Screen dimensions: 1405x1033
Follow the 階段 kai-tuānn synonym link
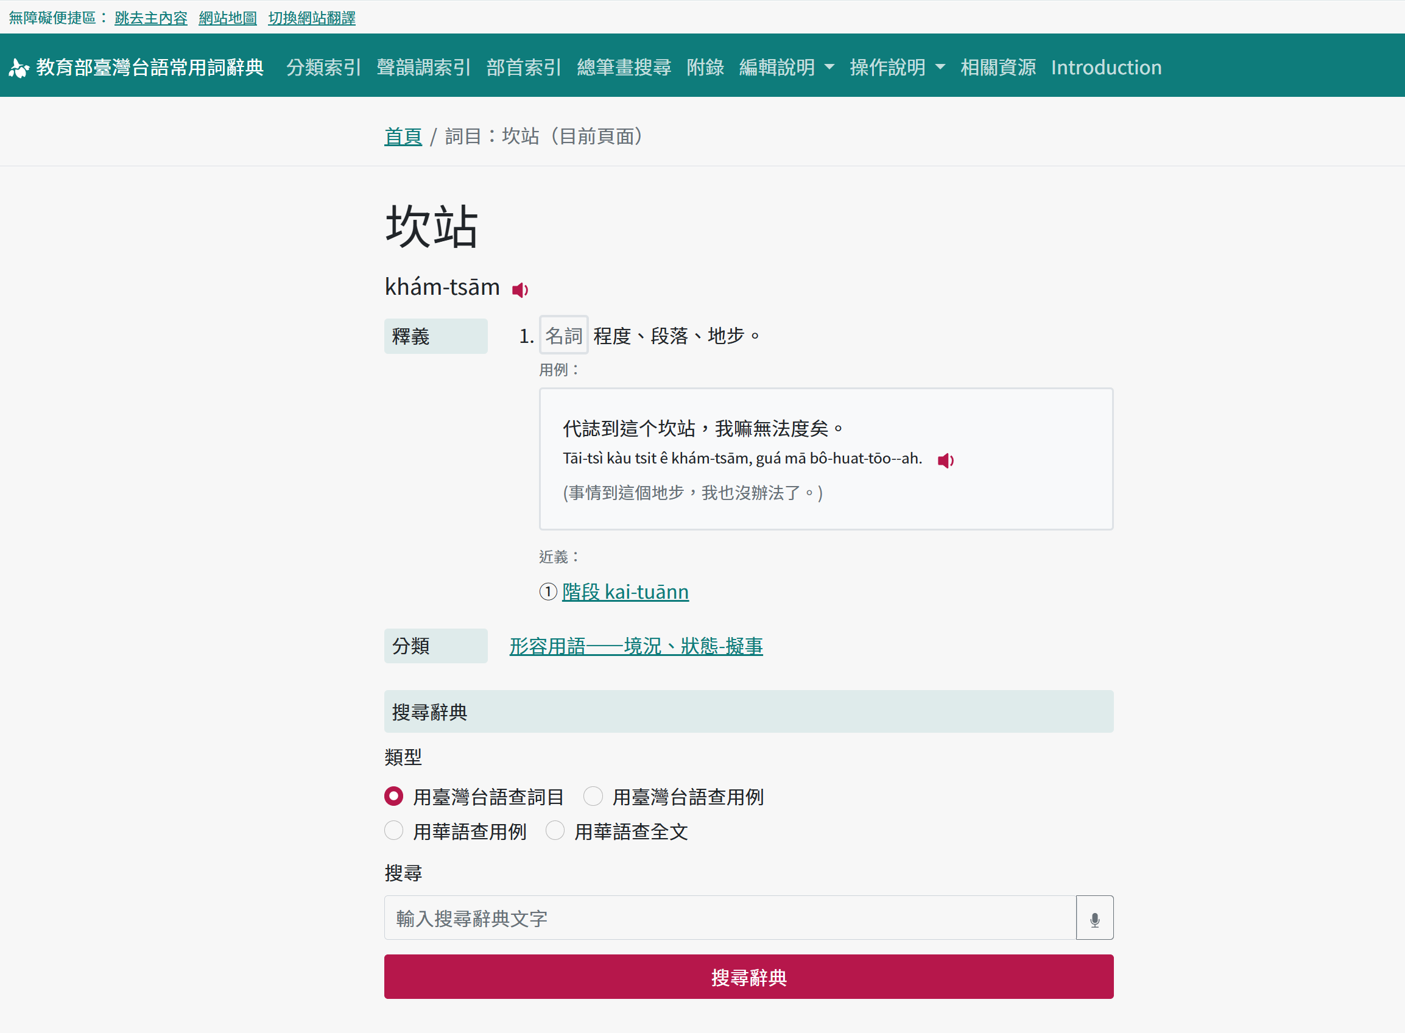[625, 591]
